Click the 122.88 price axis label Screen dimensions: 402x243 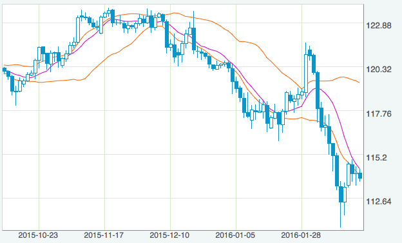coord(379,26)
